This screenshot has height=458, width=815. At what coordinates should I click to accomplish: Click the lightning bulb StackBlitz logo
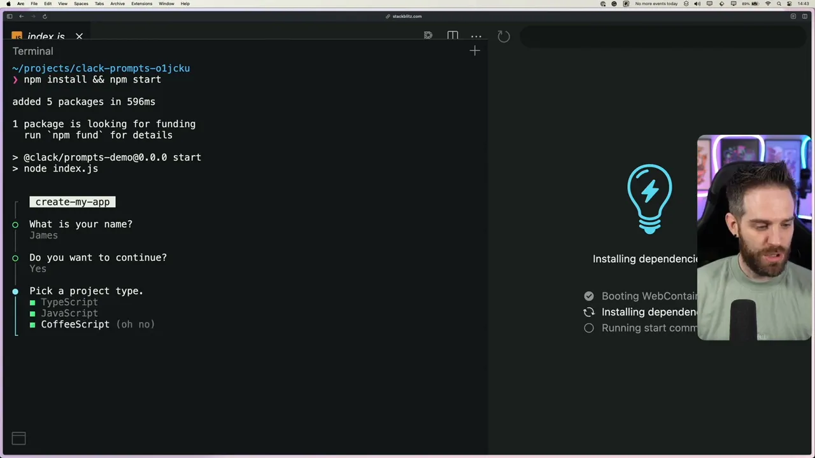(649, 199)
